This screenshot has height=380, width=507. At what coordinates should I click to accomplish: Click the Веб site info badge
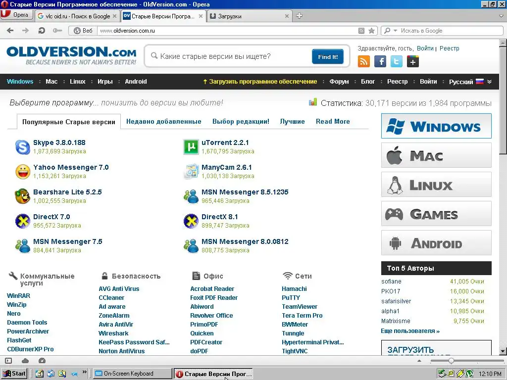83,31
